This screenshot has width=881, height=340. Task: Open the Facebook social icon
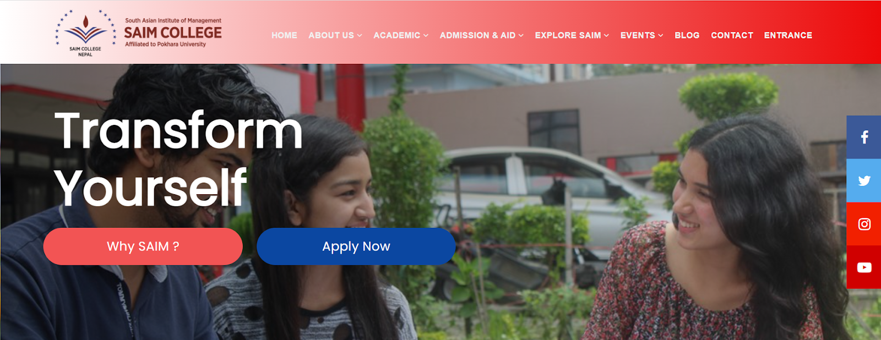coord(864,137)
